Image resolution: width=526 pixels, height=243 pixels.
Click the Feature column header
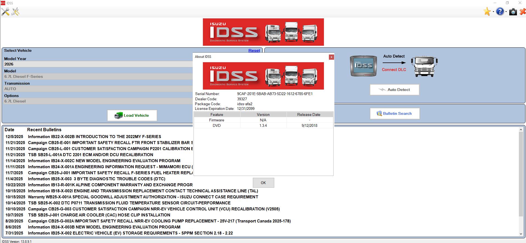(217, 115)
